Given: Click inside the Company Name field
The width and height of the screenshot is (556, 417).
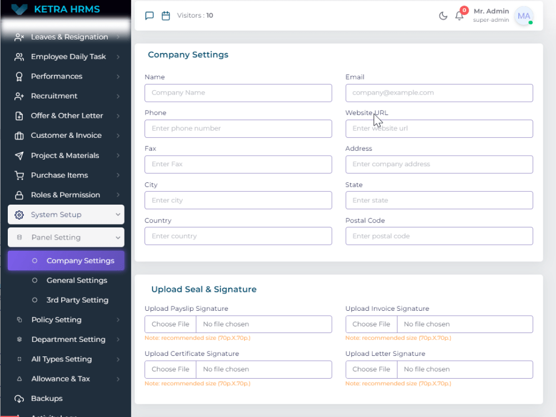Looking at the screenshot, I should tap(238, 93).
